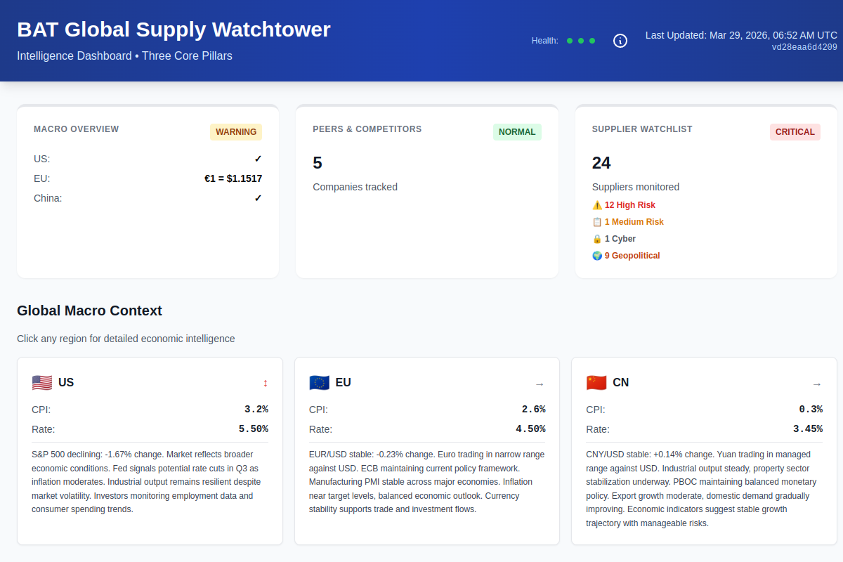Image resolution: width=843 pixels, height=562 pixels.
Task: Click the WARNING status badge
Action: pyautogui.click(x=236, y=132)
